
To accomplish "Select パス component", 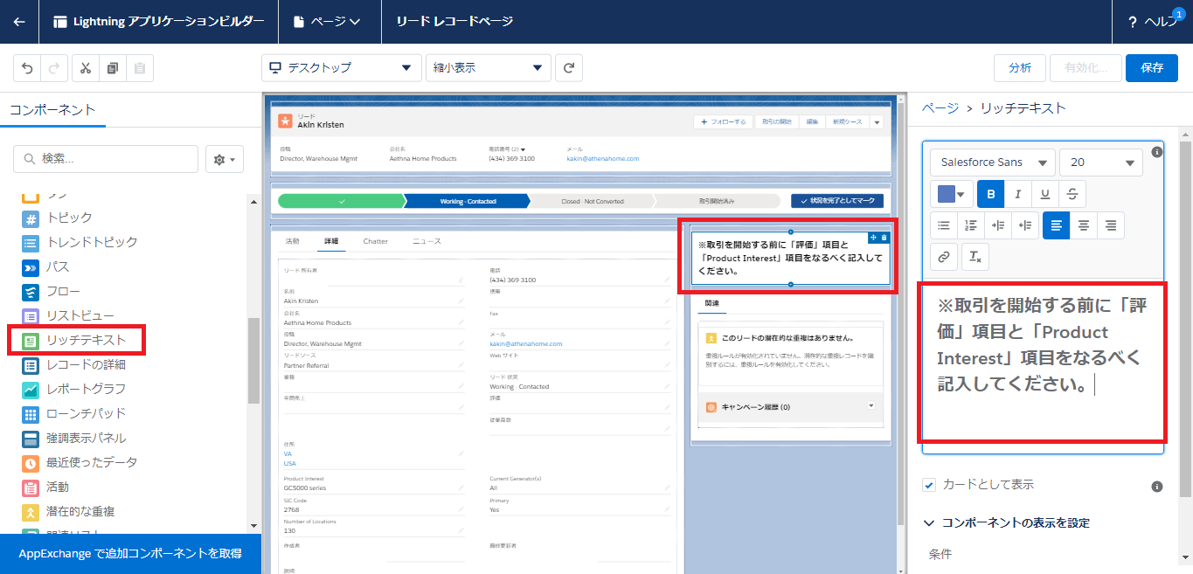I will (x=45, y=266).
